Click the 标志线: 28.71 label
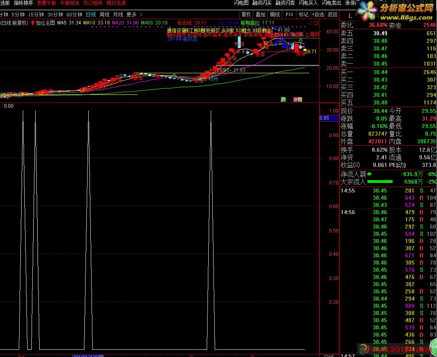The height and width of the screenshot is (357, 437). (192, 23)
